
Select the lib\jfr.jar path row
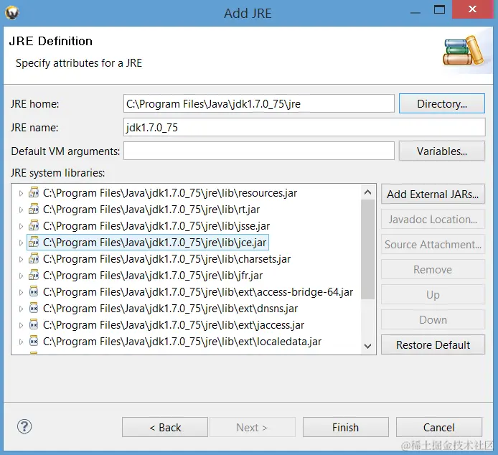tap(153, 276)
